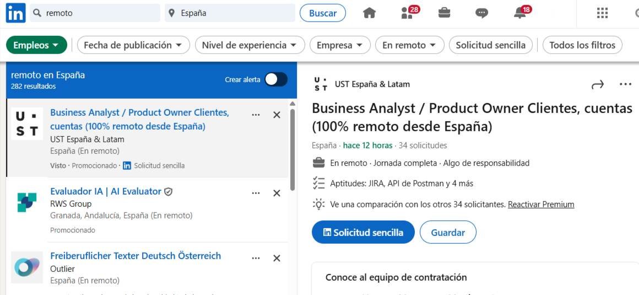Click 'hace 12 horas' posting time
The height and width of the screenshot is (295, 639).
[367, 145]
